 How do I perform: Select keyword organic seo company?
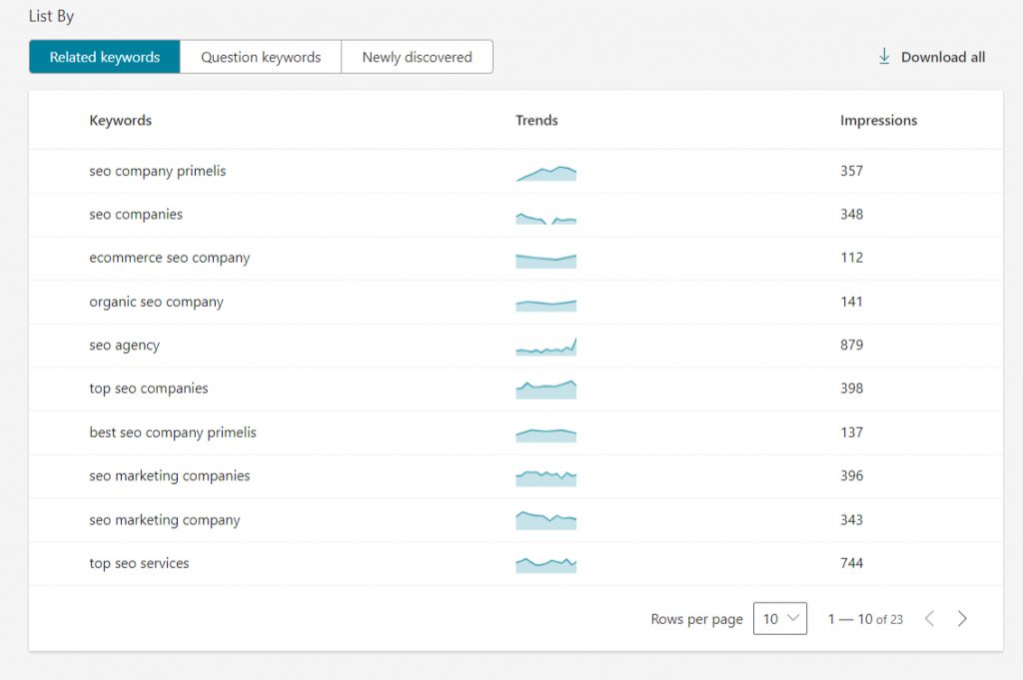(156, 302)
